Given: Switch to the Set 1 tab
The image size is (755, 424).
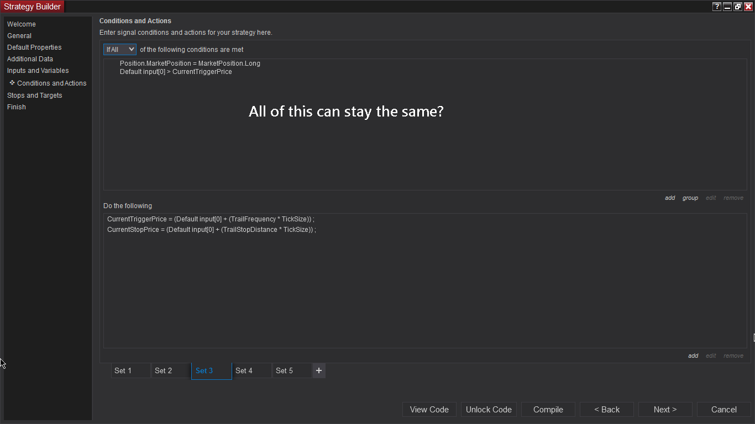Looking at the screenshot, I should [130, 371].
